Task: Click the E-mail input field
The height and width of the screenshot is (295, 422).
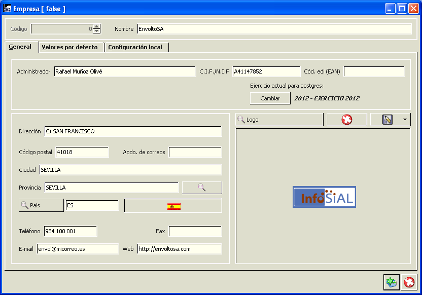Action: tap(78, 249)
